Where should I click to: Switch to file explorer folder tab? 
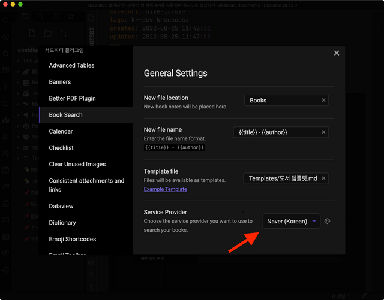click(x=25, y=16)
